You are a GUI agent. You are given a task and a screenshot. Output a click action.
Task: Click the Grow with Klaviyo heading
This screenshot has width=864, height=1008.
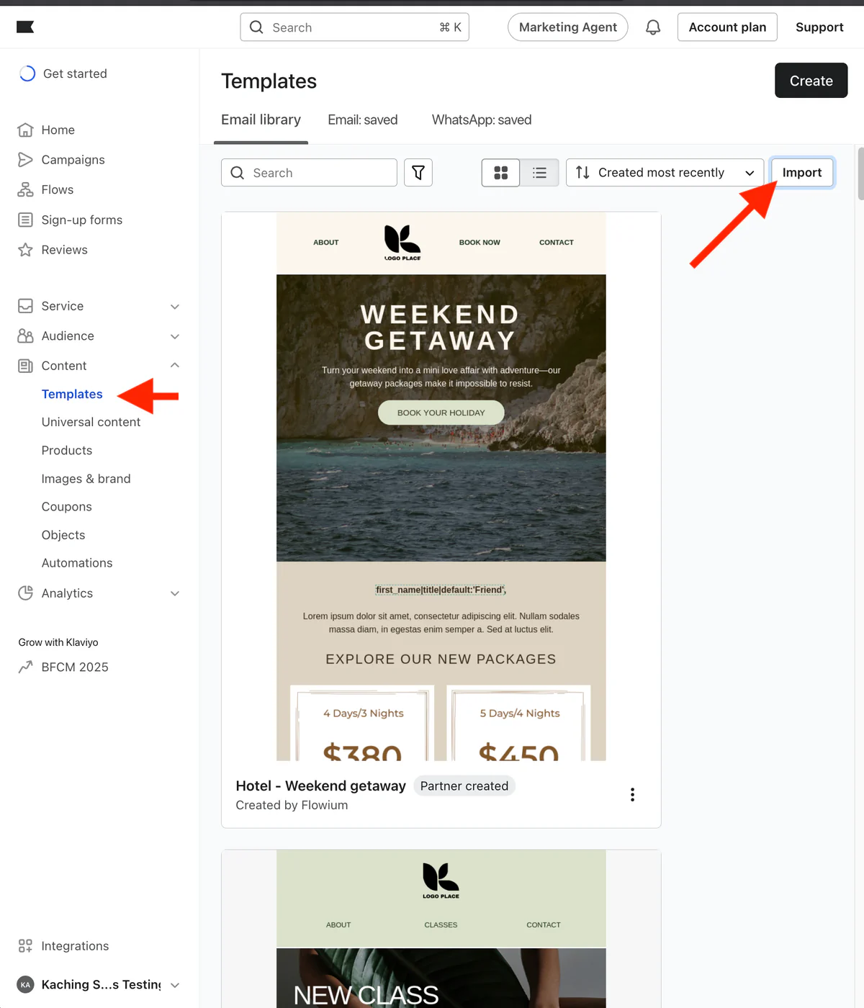(x=58, y=642)
